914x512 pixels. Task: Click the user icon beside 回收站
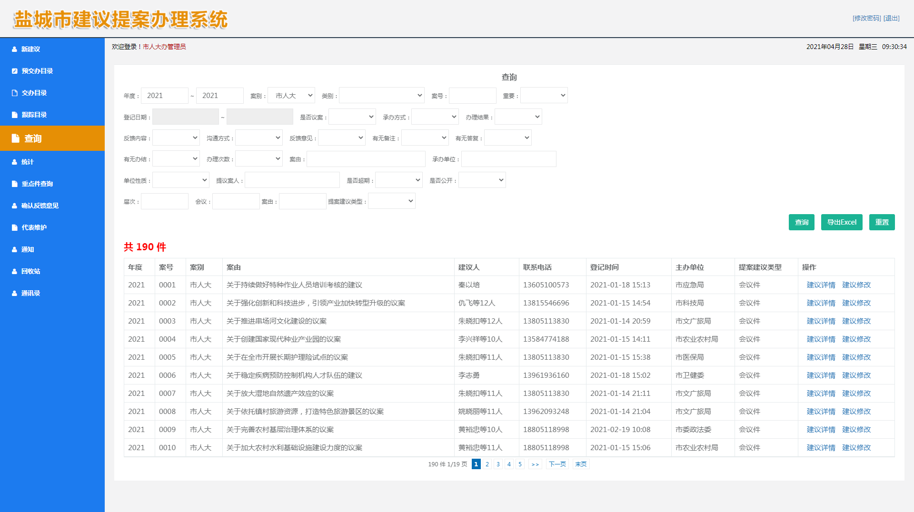14,271
